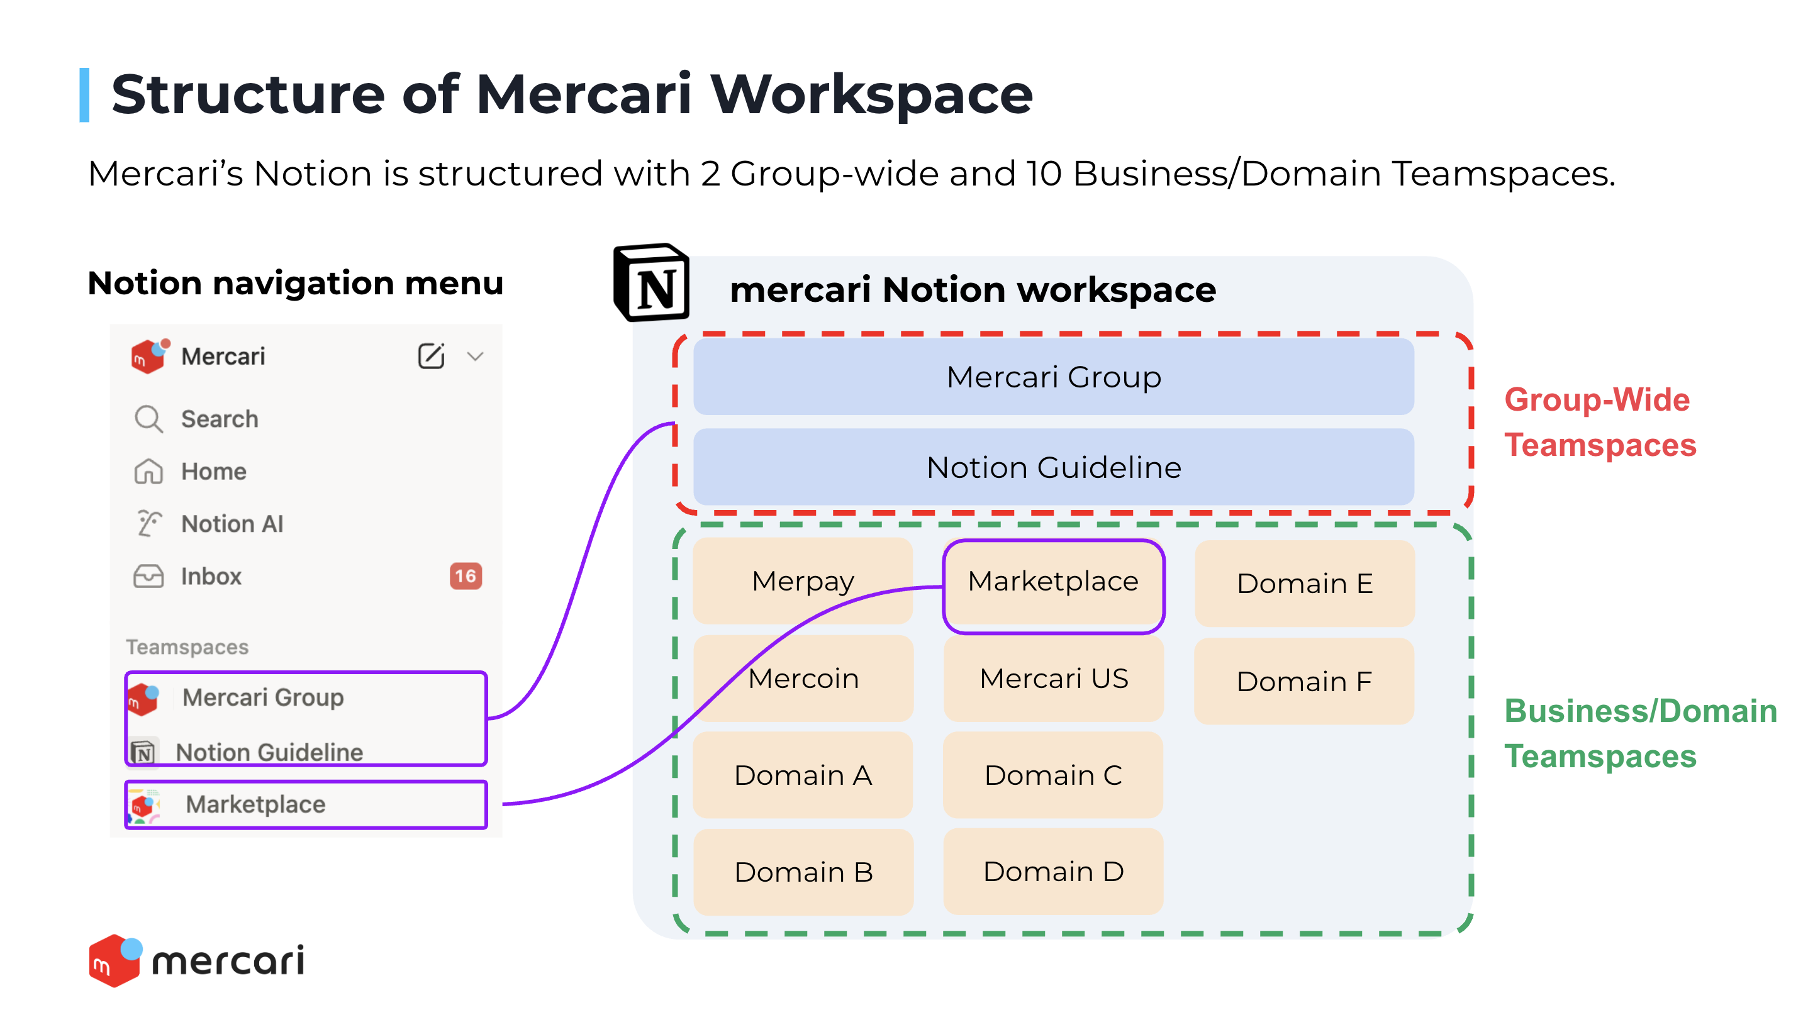Click the Notion Guideline teamspace icon
Image resolution: width=1808 pixels, height=1015 pixels.
click(144, 753)
